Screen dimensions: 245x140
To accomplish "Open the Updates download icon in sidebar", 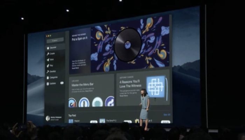I will click(48, 84).
